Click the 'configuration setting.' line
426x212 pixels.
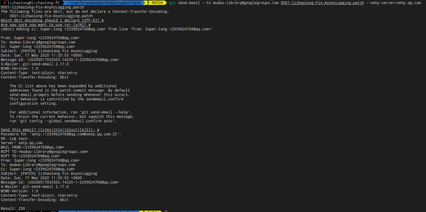pyautogui.click(x=34, y=103)
